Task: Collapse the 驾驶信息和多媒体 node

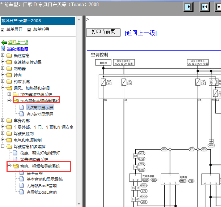Action: pos(3,146)
